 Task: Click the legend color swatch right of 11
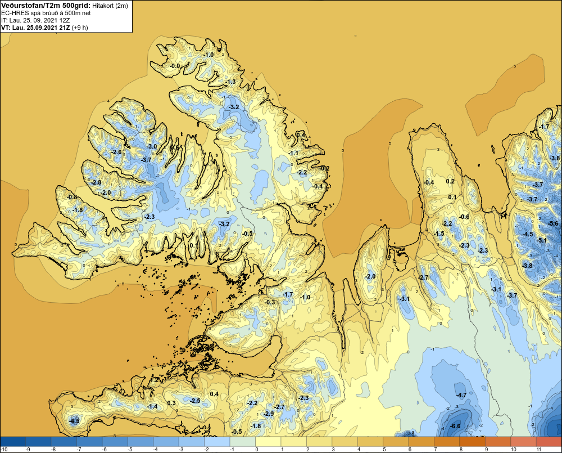click(x=549, y=442)
